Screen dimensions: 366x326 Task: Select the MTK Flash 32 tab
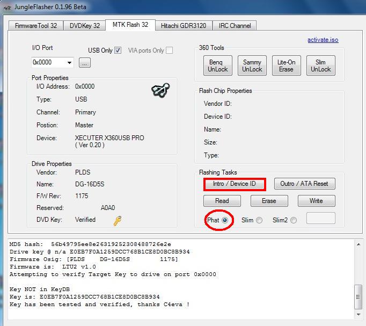[x=130, y=25]
